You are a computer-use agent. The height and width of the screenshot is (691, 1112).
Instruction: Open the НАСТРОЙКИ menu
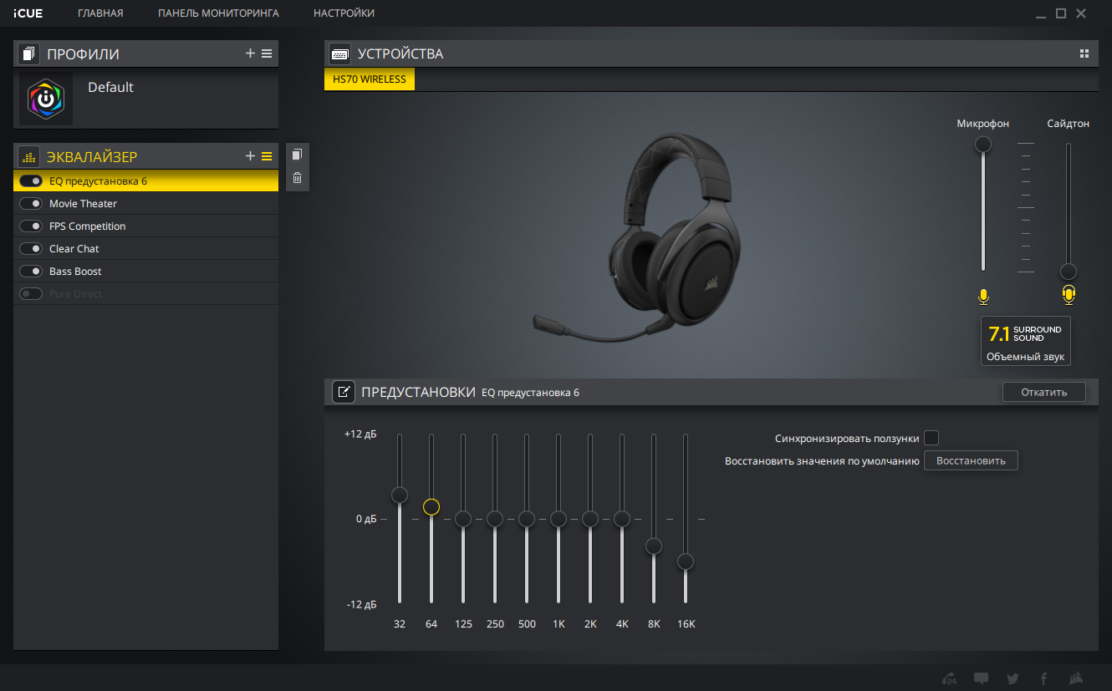pos(344,13)
